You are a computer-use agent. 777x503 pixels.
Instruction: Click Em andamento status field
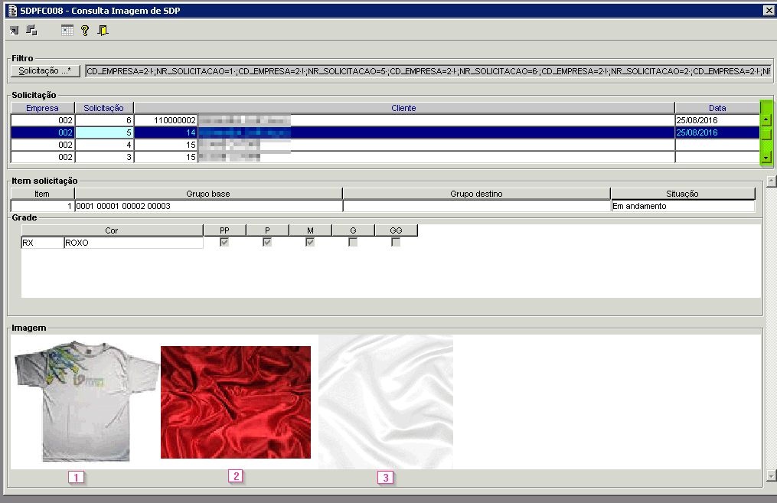[683, 206]
